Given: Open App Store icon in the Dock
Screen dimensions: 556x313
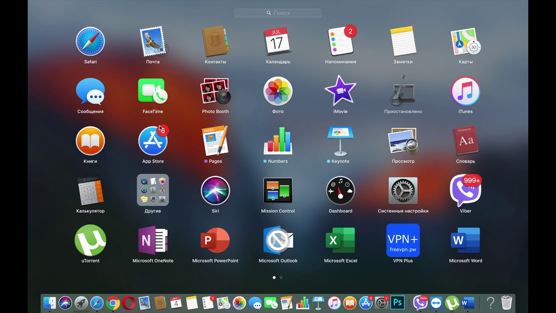Looking at the screenshot, I should click(x=366, y=303).
